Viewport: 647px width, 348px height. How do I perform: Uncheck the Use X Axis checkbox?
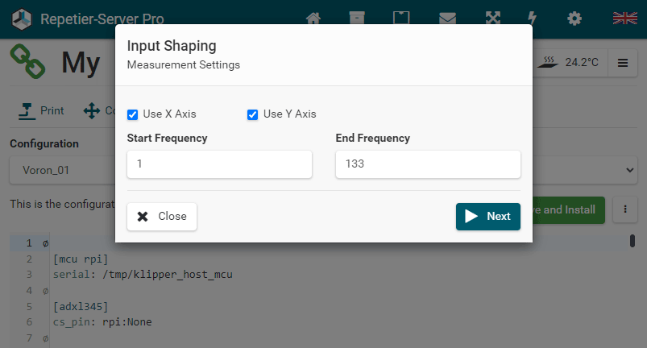[133, 114]
